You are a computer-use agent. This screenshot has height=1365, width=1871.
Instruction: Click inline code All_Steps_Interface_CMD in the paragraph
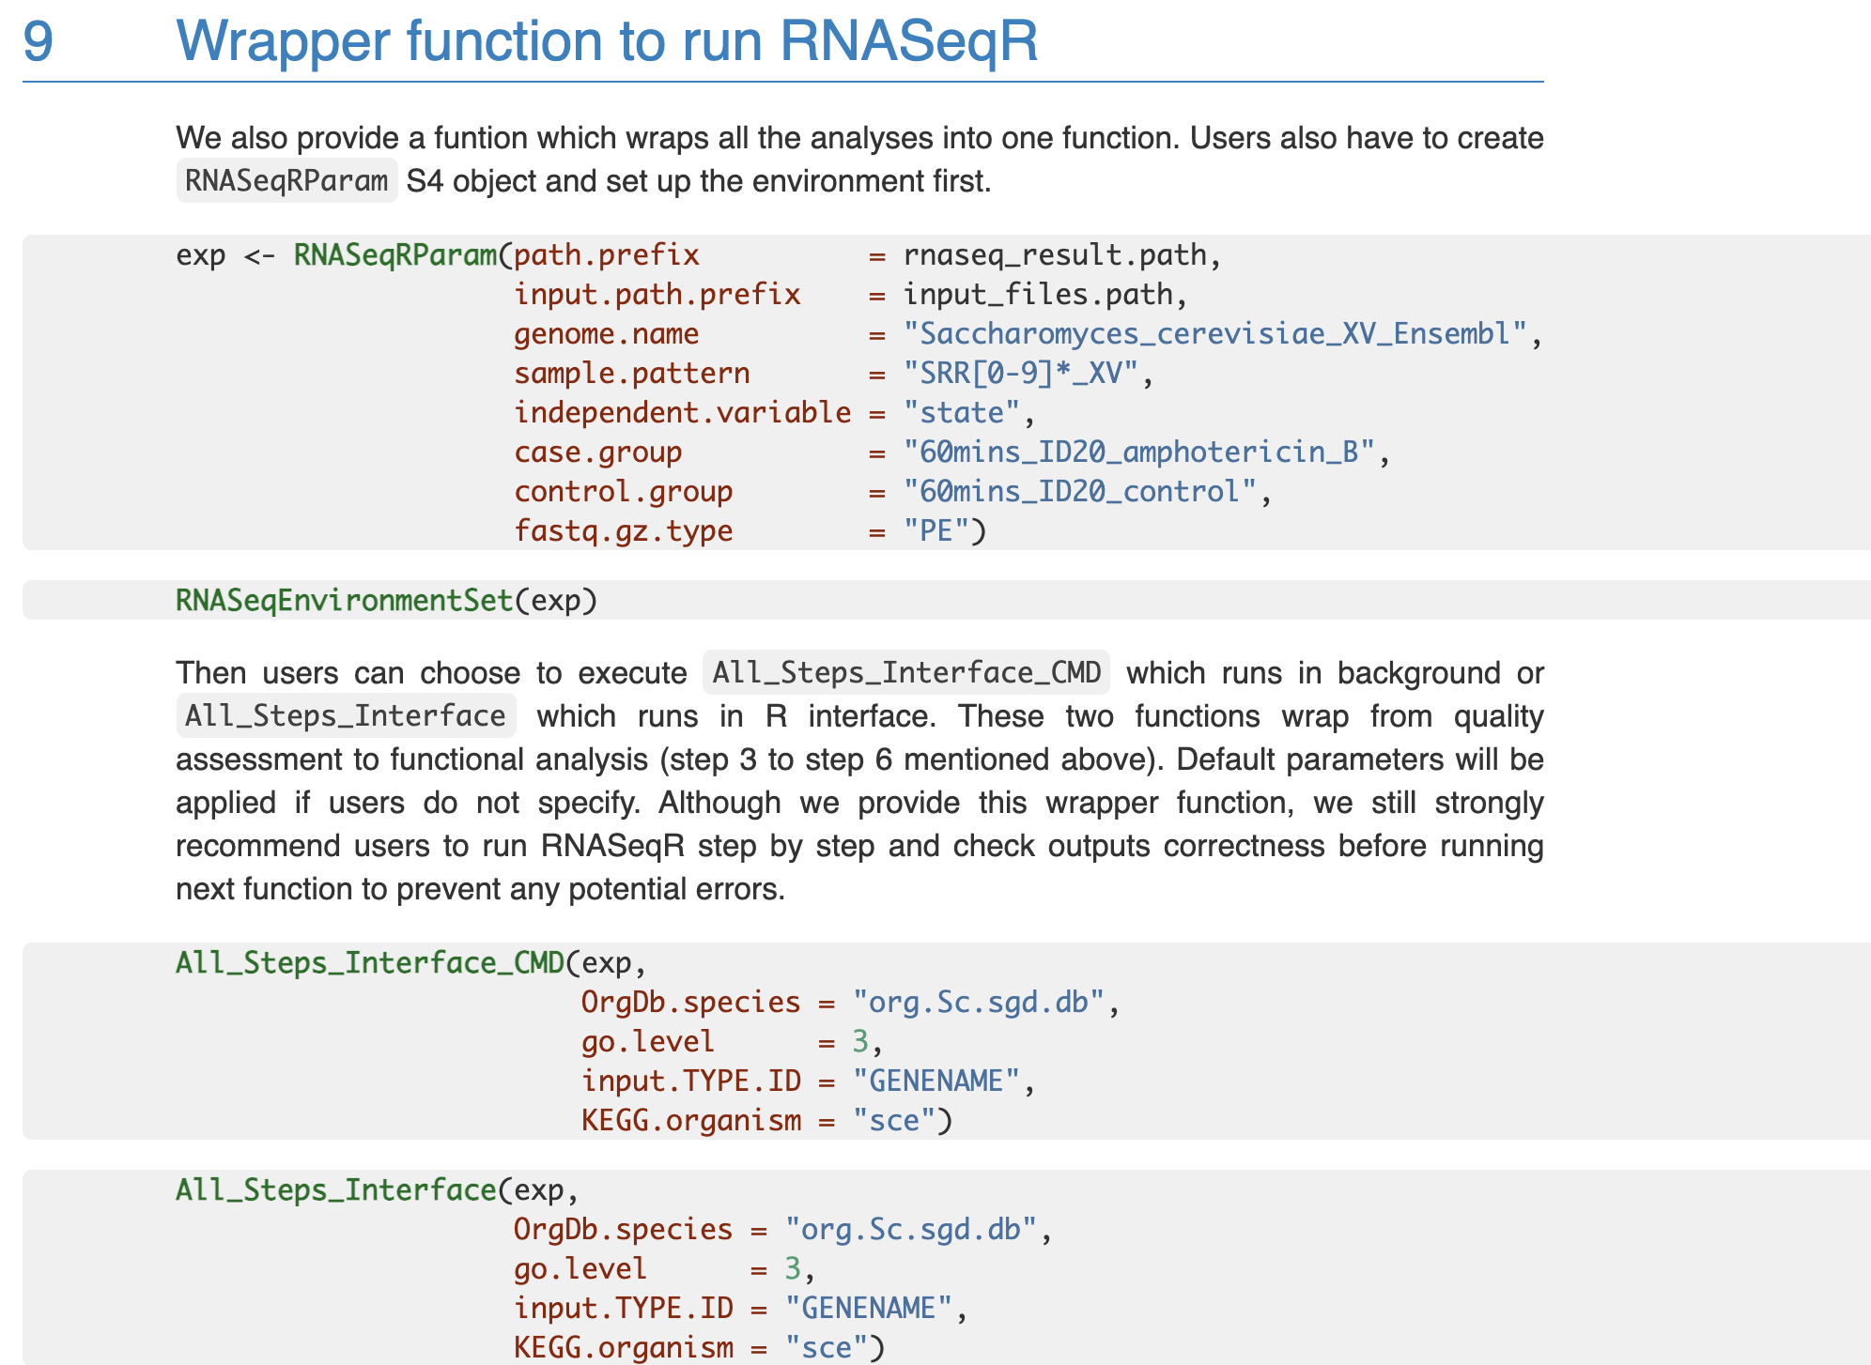point(906,672)
